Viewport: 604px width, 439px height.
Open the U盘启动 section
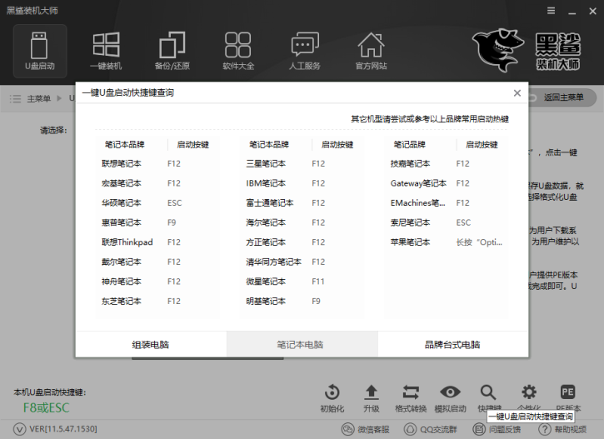(x=39, y=50)
